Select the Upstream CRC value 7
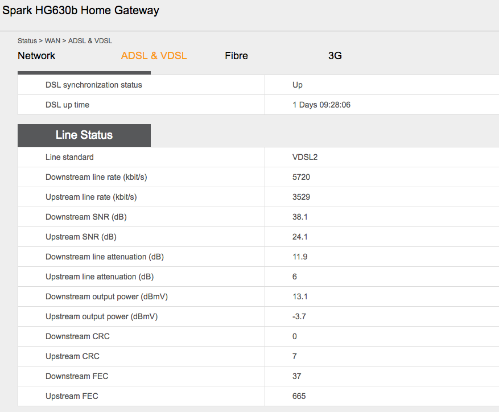Image resolution: width=499 pixels, height=412 pixels. coord(295,357)
